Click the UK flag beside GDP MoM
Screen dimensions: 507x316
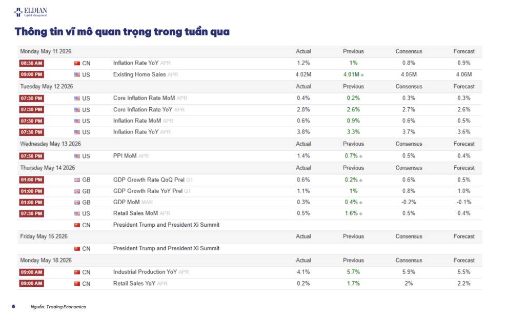tap(77, 203)
